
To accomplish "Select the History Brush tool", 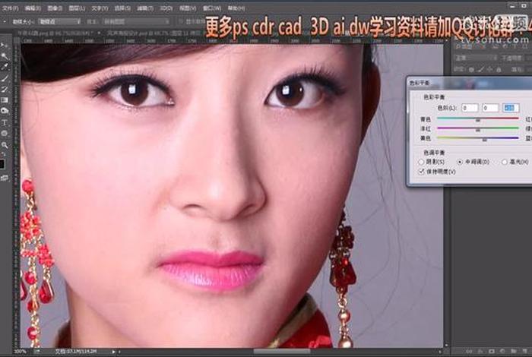I will pyautogui.click(x=4, y=89).
